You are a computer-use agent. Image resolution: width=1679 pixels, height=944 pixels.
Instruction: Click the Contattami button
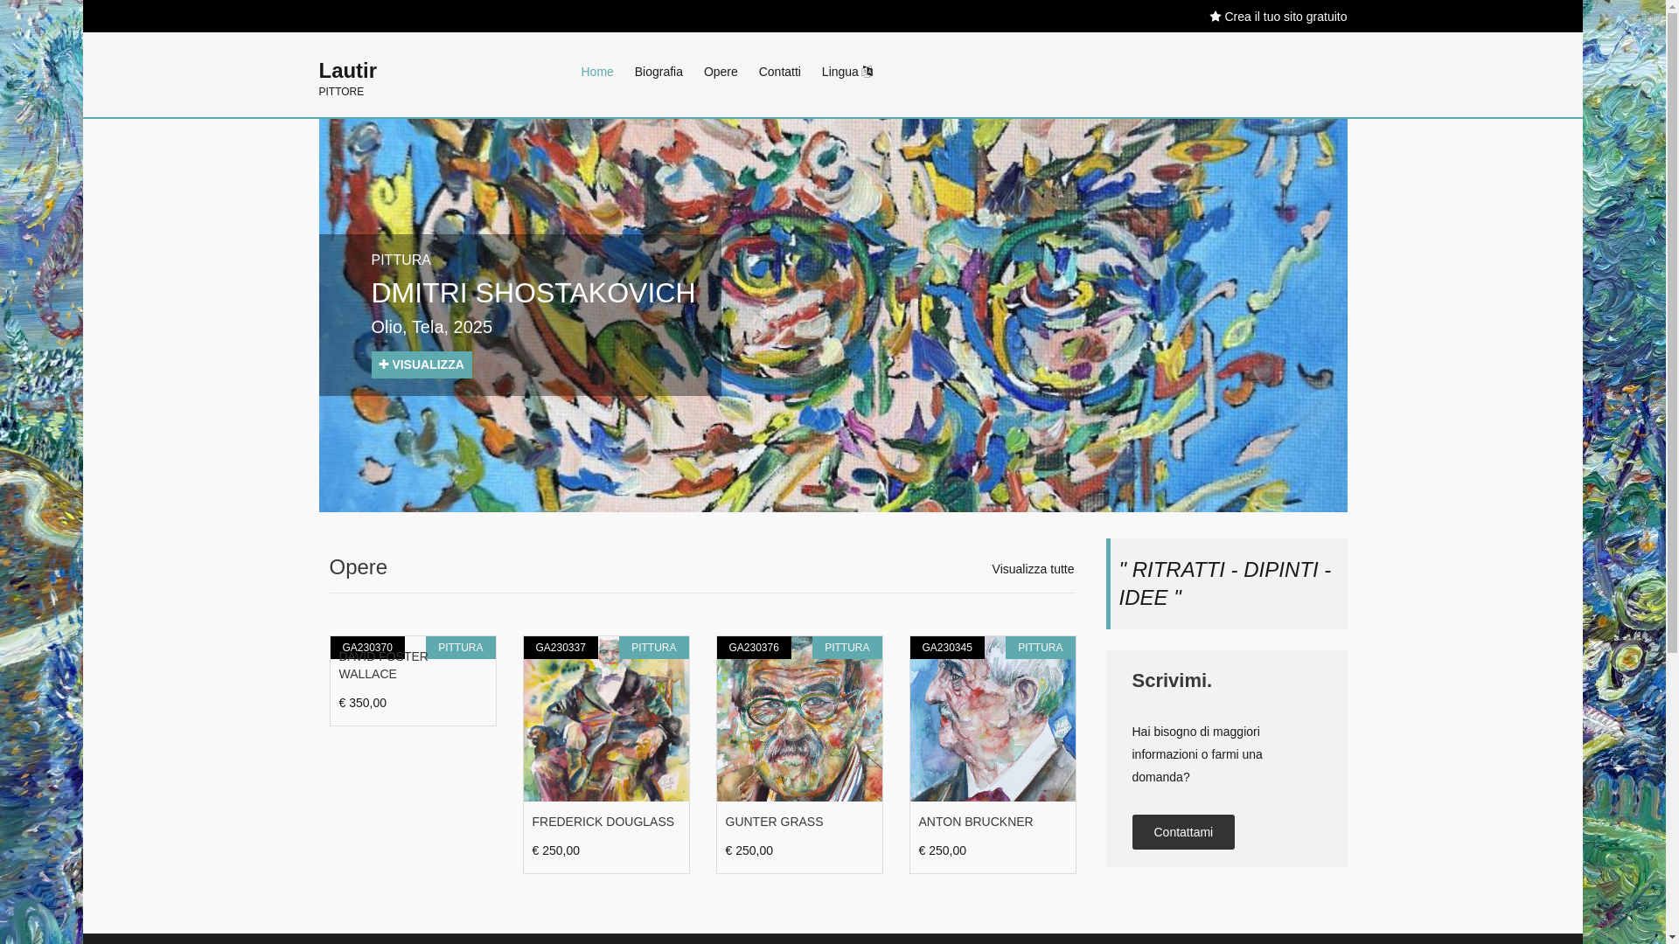1183,832
